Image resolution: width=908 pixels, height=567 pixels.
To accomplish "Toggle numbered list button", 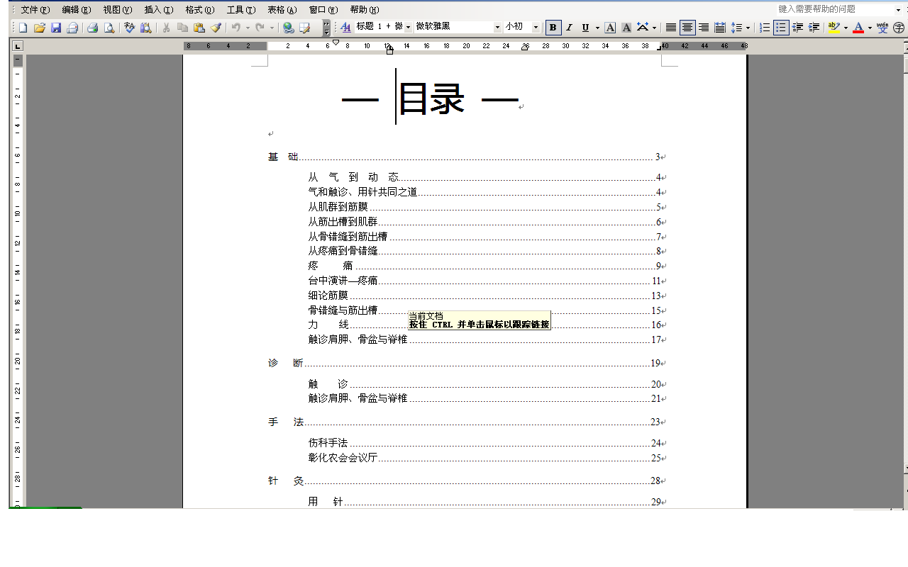I will [765, 28].
